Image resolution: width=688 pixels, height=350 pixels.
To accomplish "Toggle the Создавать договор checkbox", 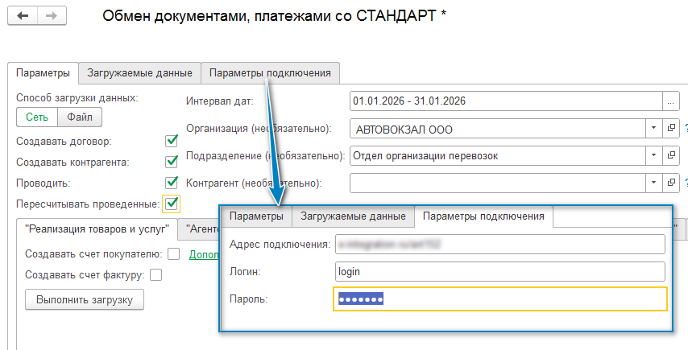I will pos(171,142).
